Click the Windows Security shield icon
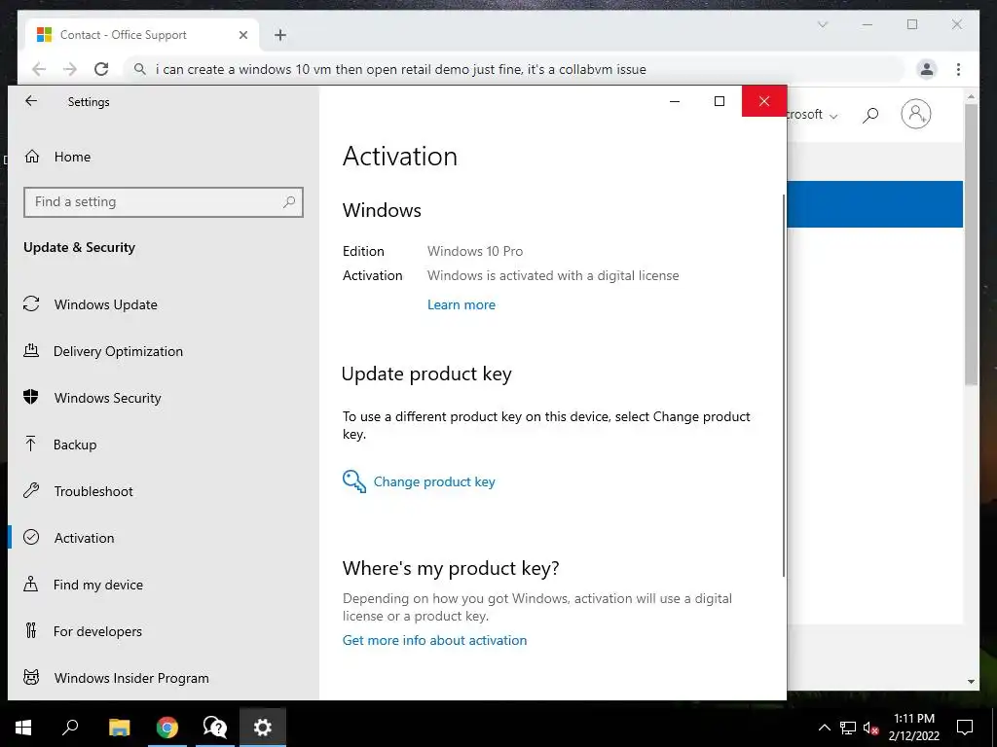This screenshot has height=747, width=997. [30, 397]
